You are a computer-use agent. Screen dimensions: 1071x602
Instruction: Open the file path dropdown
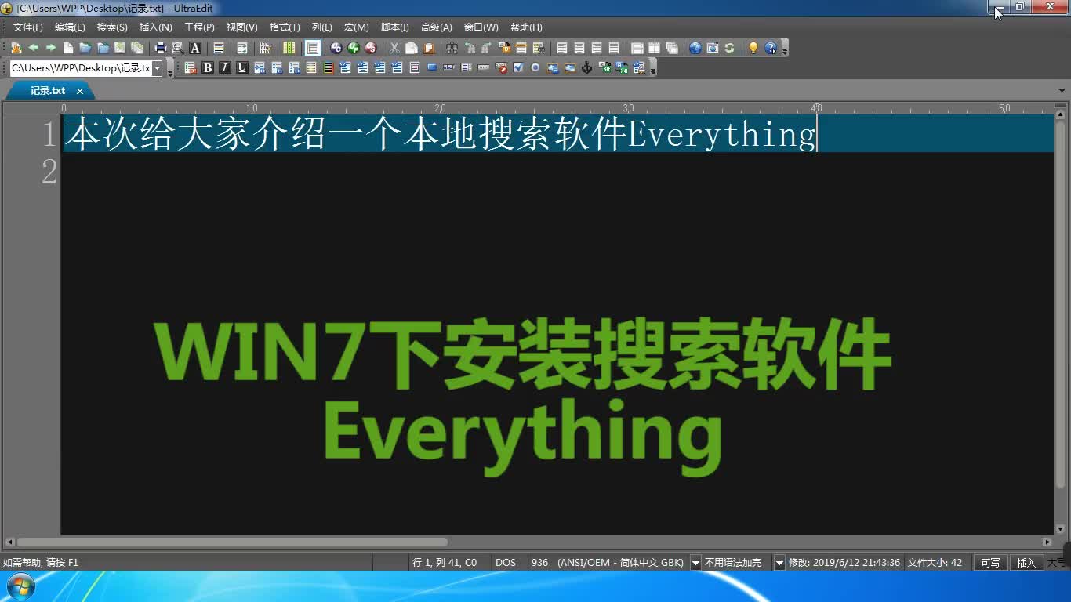point(157,68)
